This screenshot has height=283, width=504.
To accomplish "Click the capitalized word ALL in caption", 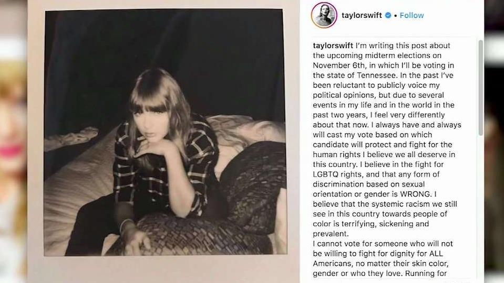I will click(436, 254).
